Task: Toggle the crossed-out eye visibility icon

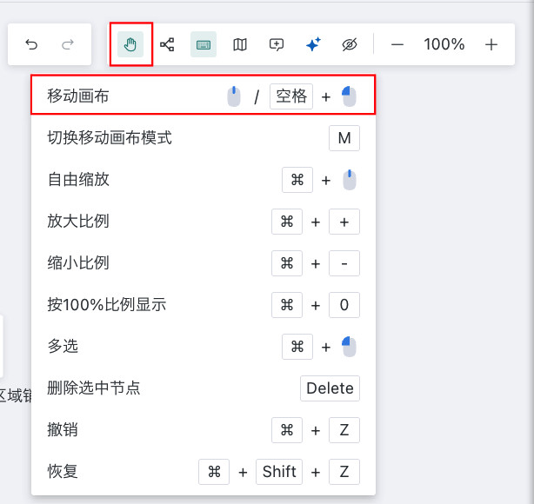Action: coord(350,44)
